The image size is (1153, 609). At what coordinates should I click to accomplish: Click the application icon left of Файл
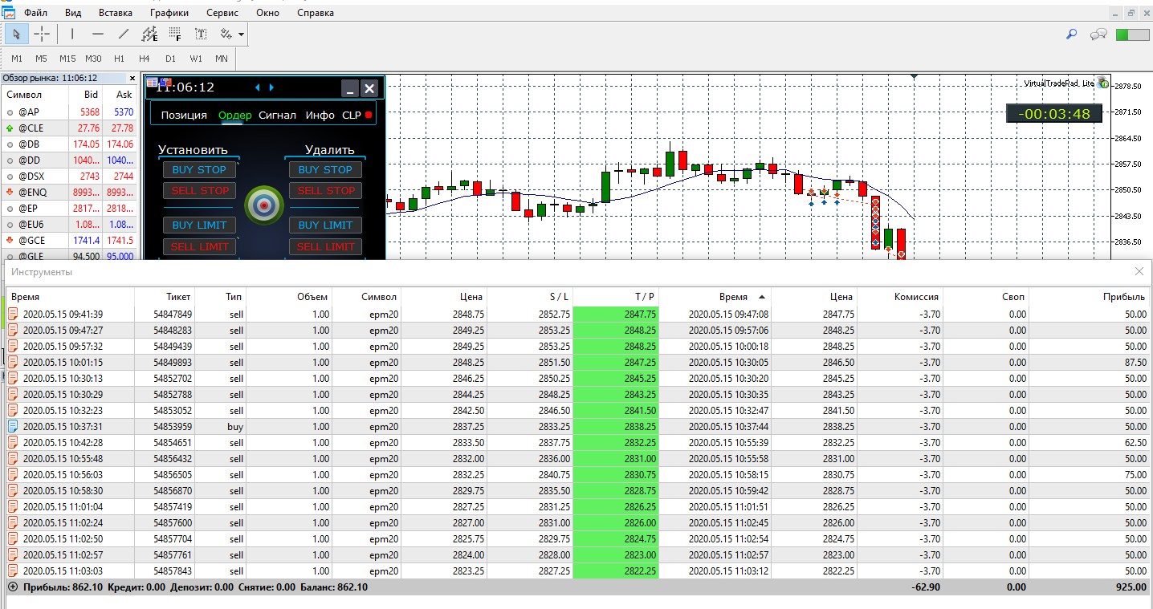(8, 13)
